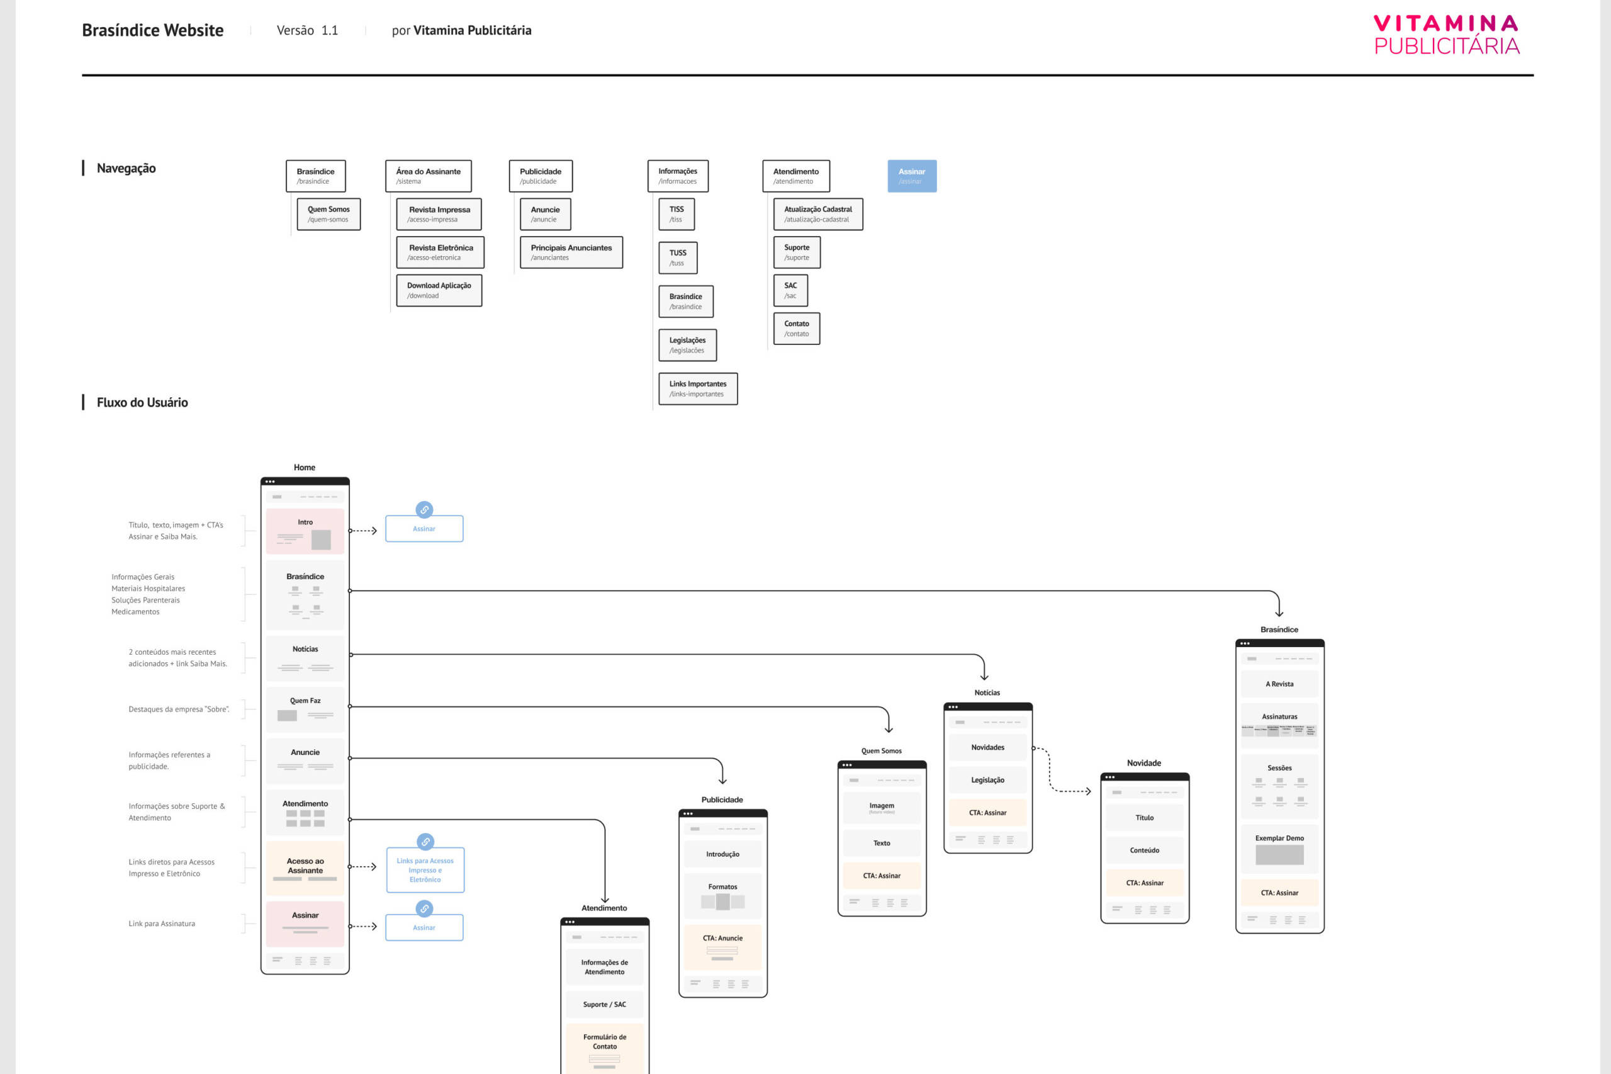Select the Atendimento /atendimento node
The image size is (1611, 1074).
(x=796, y=176)
